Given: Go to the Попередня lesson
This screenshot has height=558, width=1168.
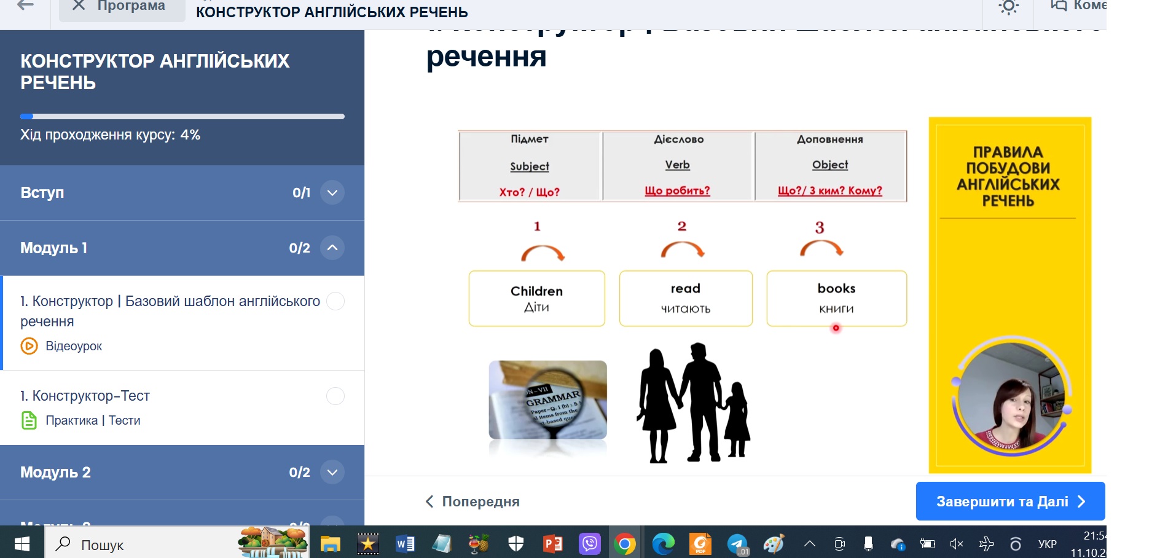Looking at the screenshot, I should 472,501.
